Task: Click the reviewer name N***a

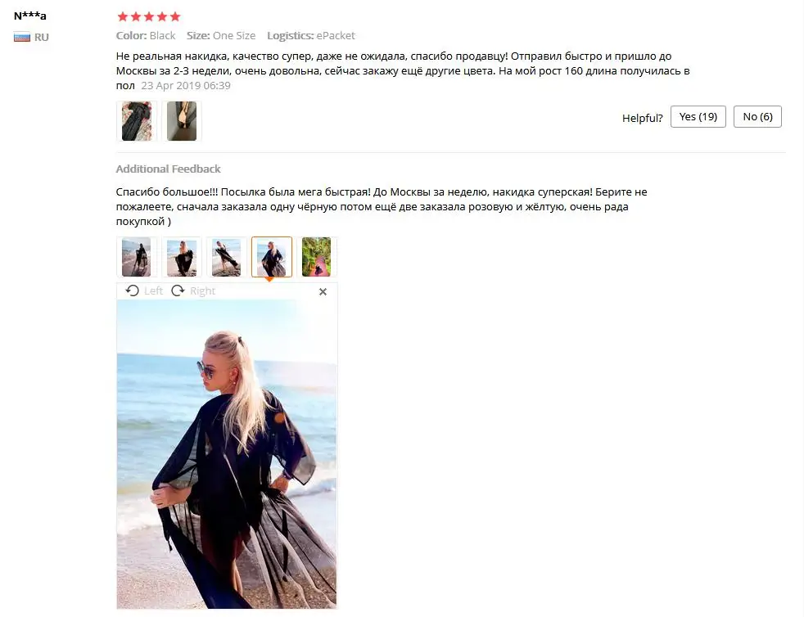Action: coord(29,16)
